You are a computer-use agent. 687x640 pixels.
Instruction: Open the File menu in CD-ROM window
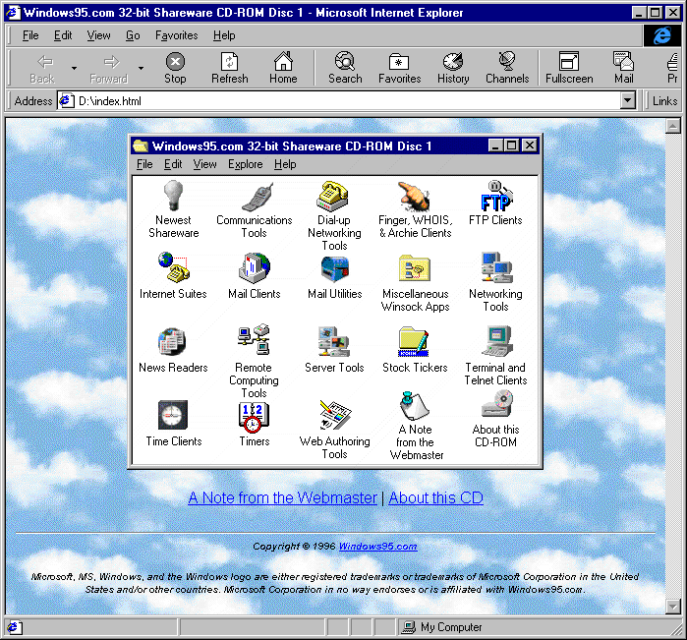(144, 164)
